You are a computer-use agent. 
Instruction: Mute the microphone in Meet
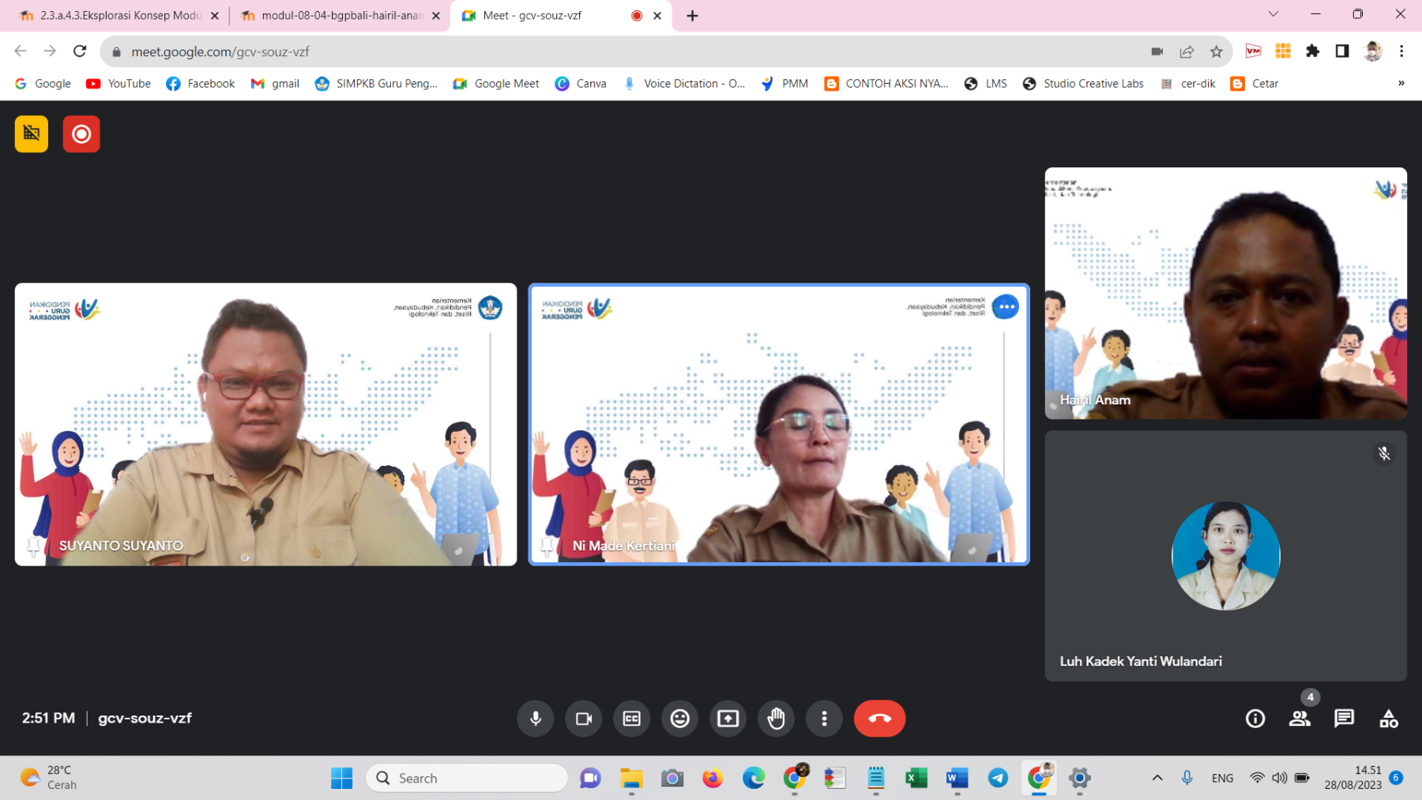(x=536, y=719)
